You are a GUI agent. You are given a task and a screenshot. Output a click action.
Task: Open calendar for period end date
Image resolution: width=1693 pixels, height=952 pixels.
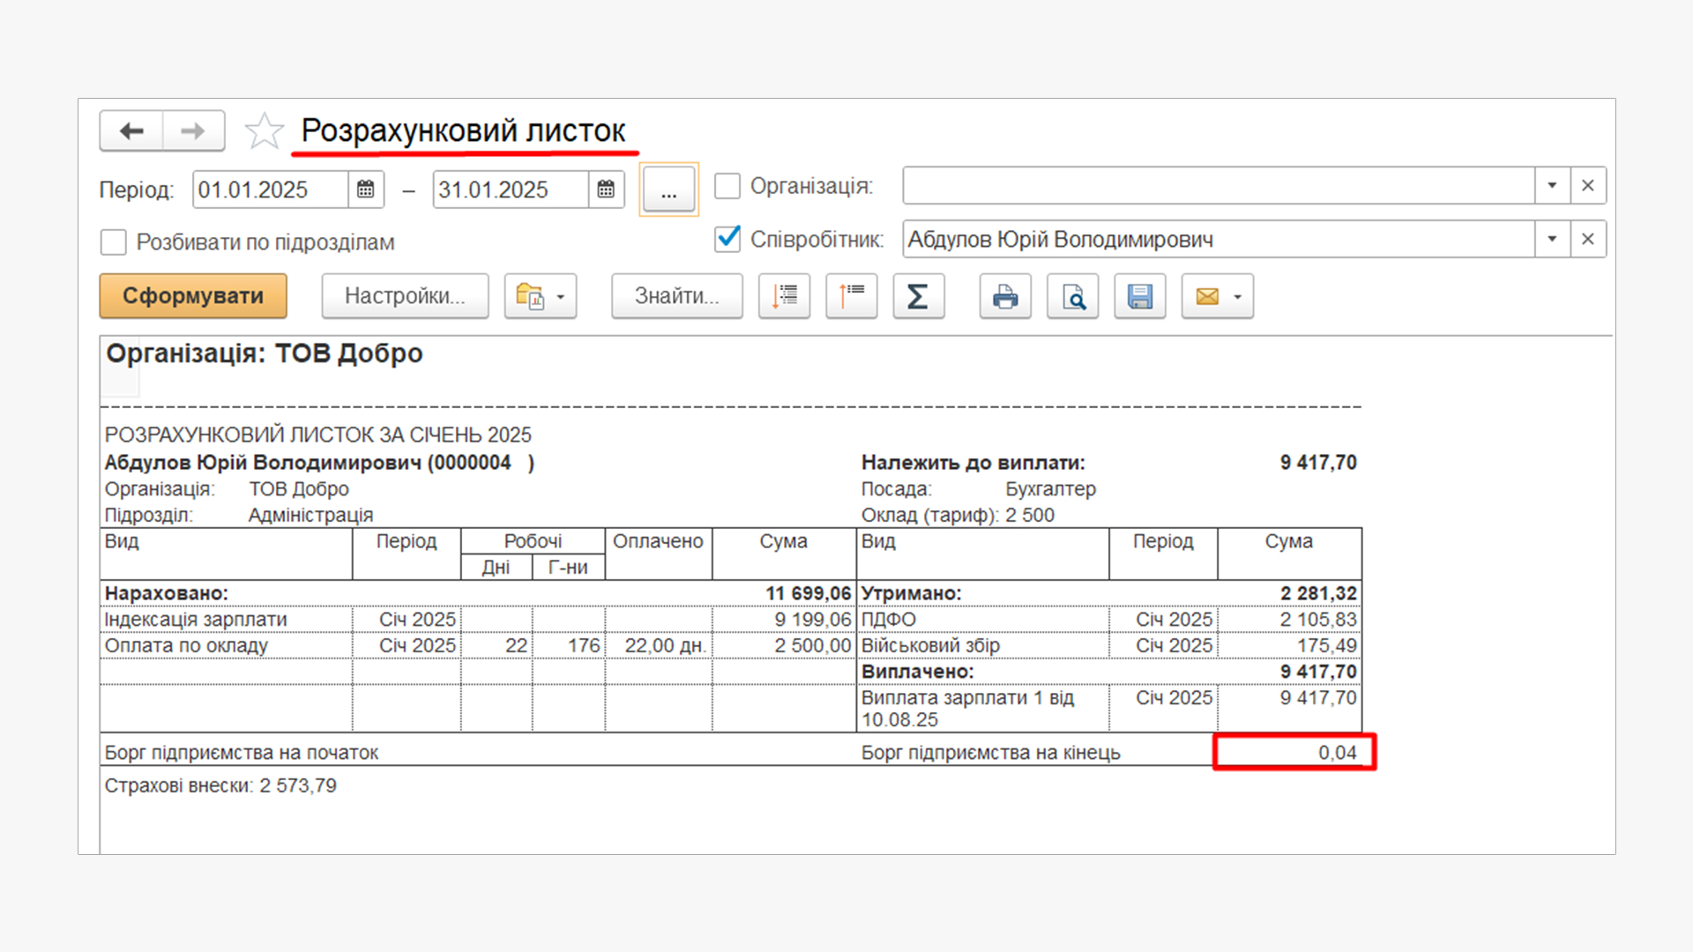(606, 190)
